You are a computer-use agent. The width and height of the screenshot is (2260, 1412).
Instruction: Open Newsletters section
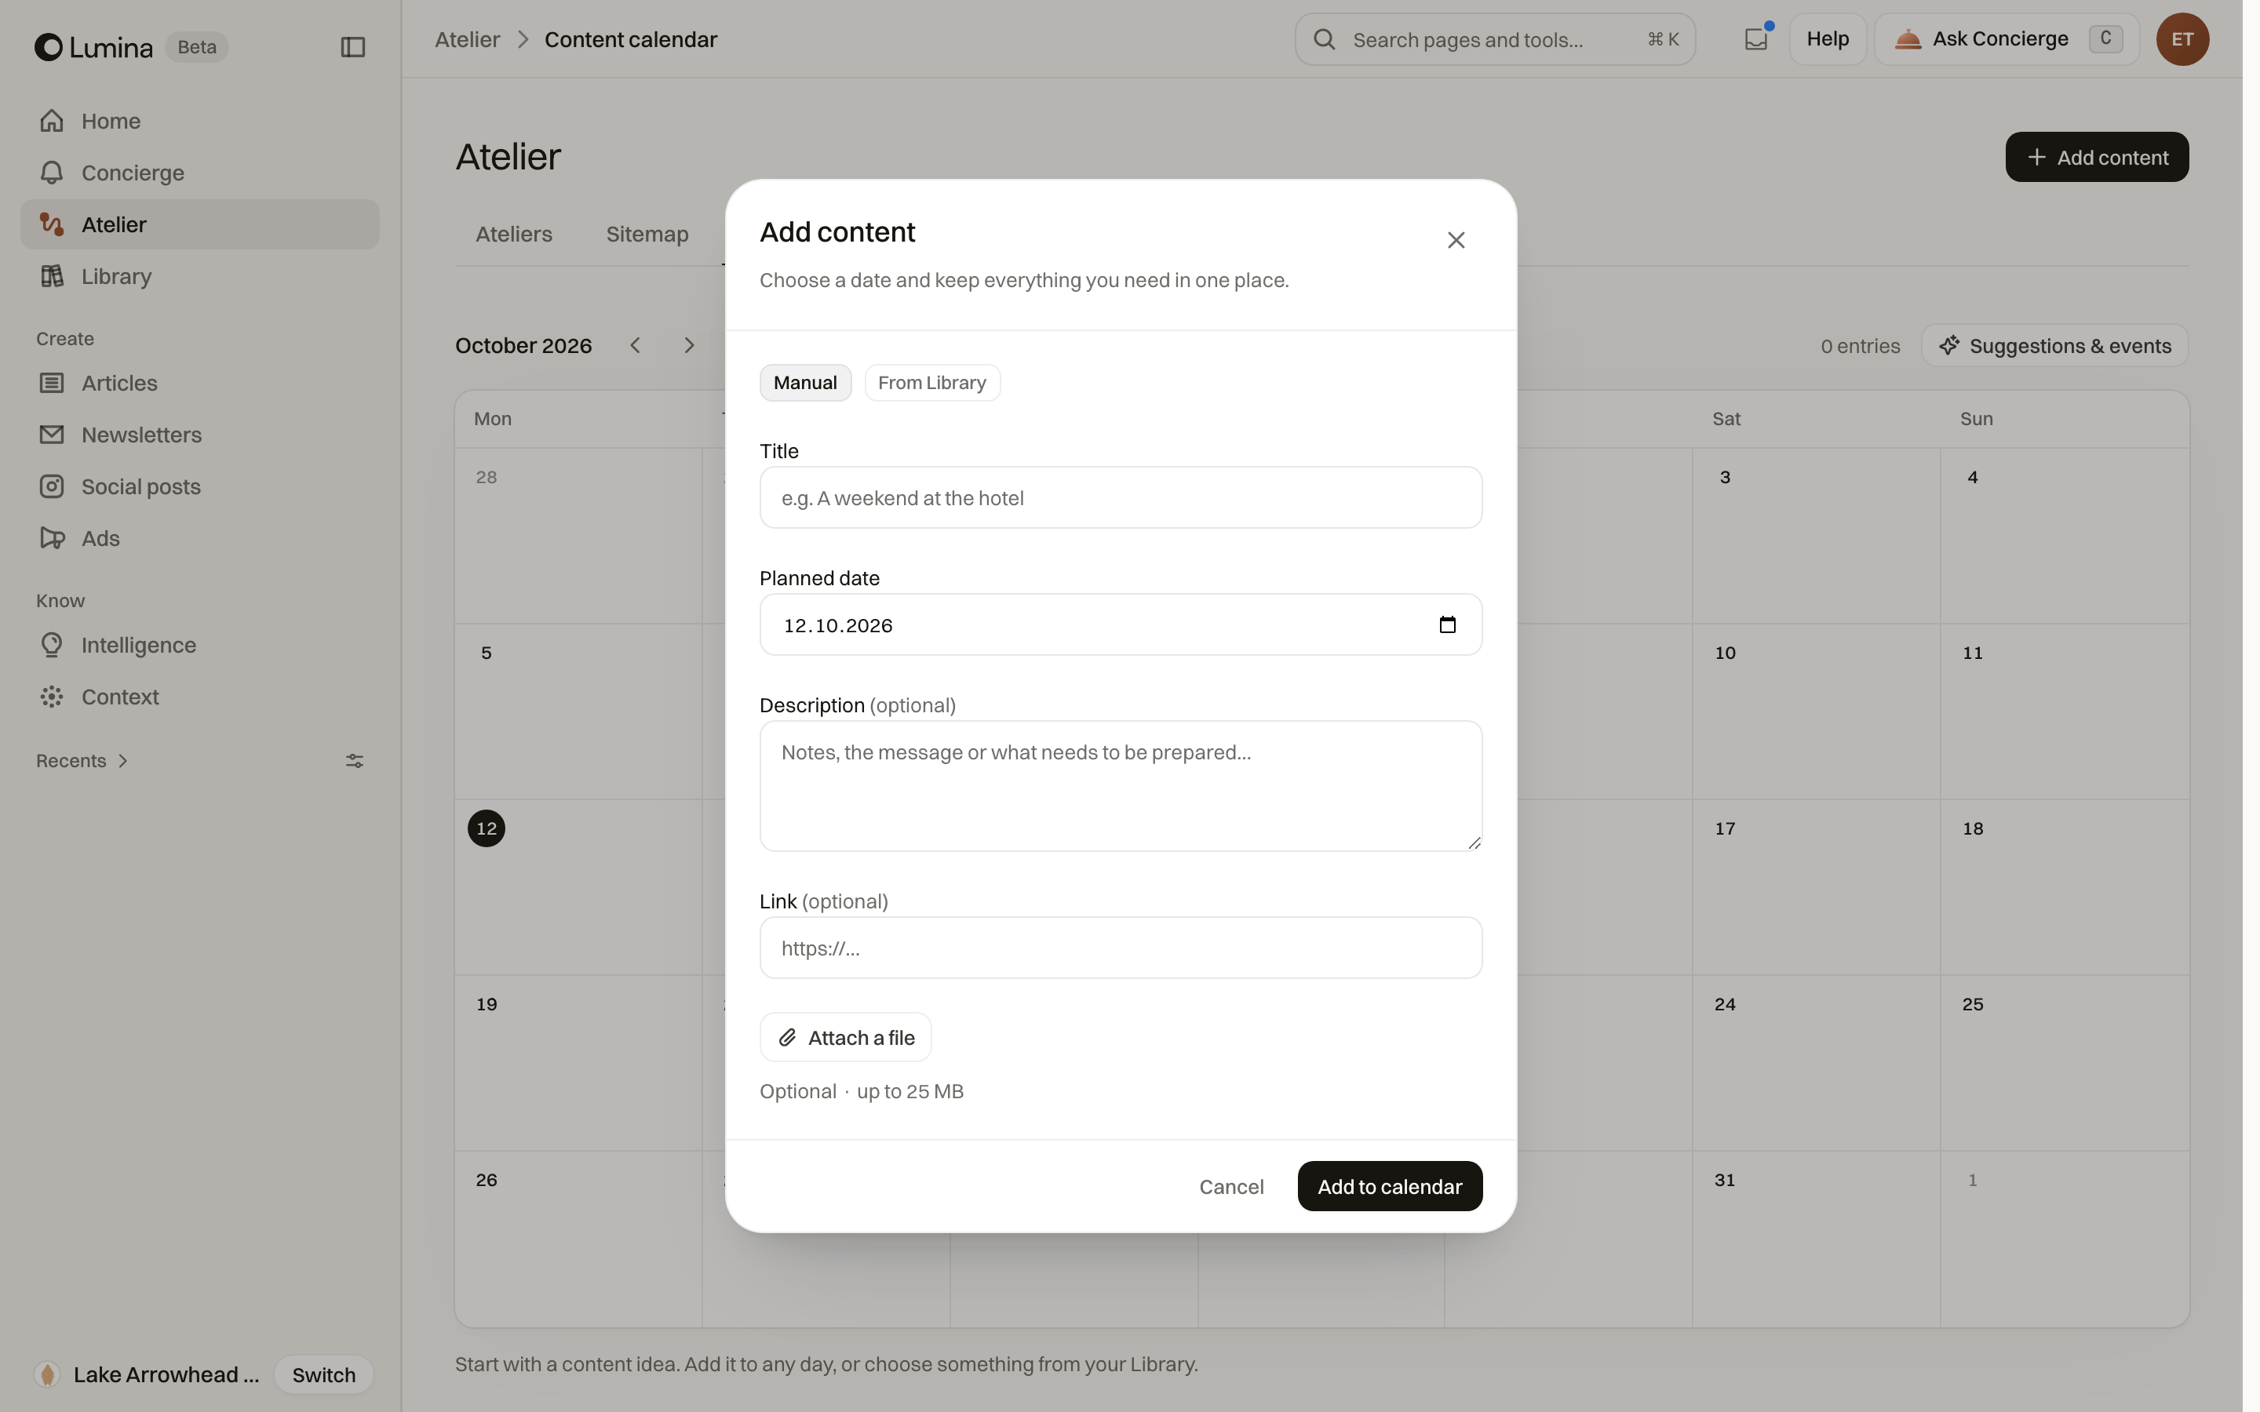(200, 435)
